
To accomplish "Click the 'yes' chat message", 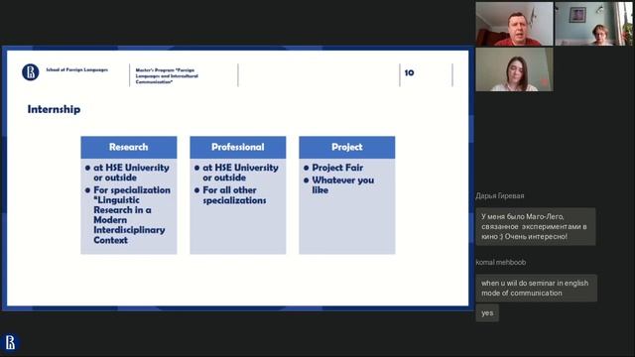I will tap(487, 313).
